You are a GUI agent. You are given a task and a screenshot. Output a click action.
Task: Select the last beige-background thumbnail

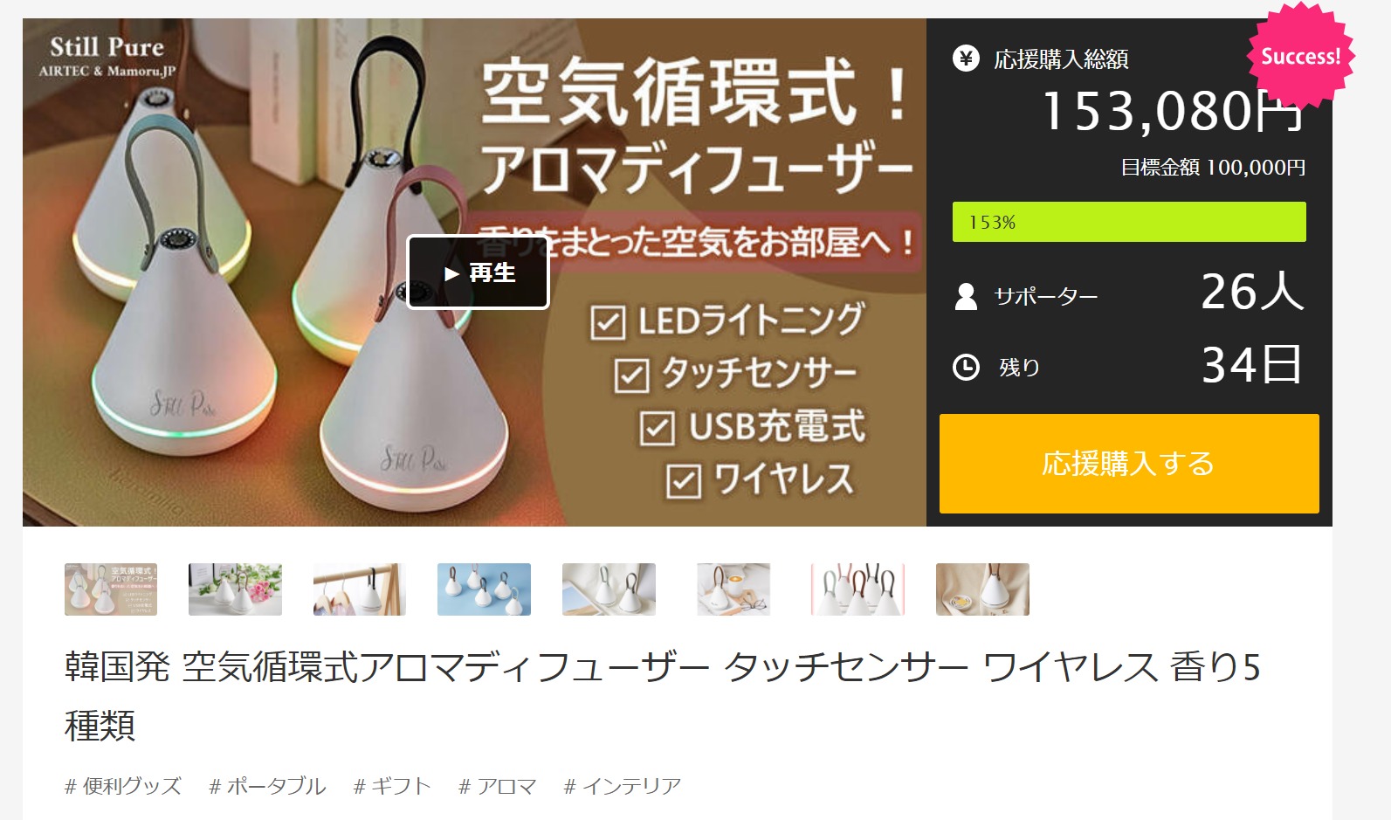(x=982, y=589)
